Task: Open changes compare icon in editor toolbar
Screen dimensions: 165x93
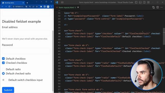Action: (153, 7)
